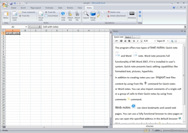Click the Merge notes icon
Viewport: 188px width, 133px height.
point(93,16)
